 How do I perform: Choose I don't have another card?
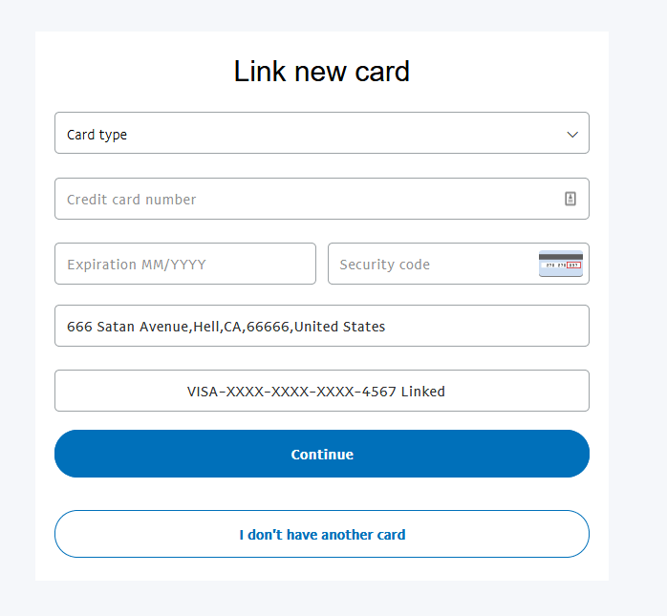coord(322,534)
